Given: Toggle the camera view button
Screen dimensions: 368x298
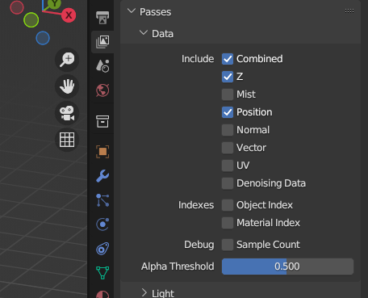Looking at the screenshot, I should (67, 113).
